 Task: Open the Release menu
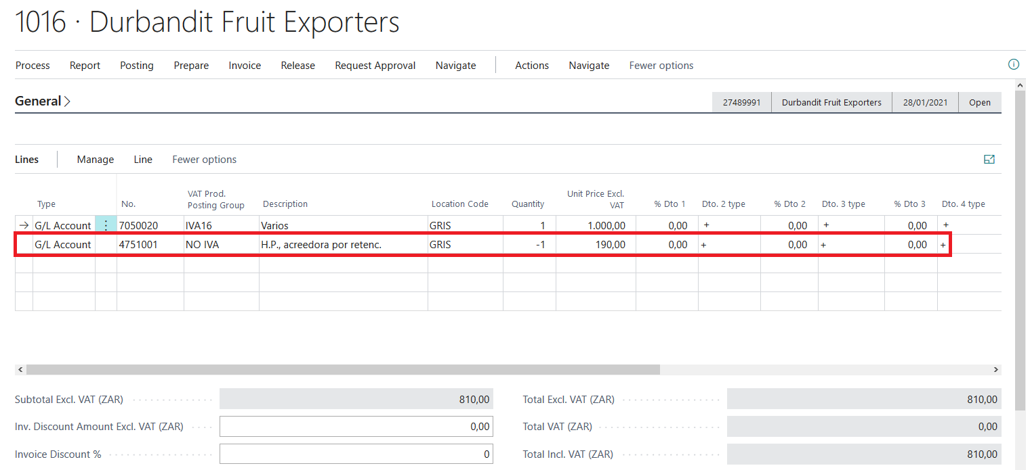[x=297, y=66]
